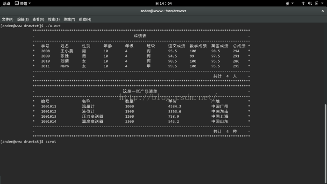Open the 活动 activities overview
The image size is (327, 184).
(6, 3)
